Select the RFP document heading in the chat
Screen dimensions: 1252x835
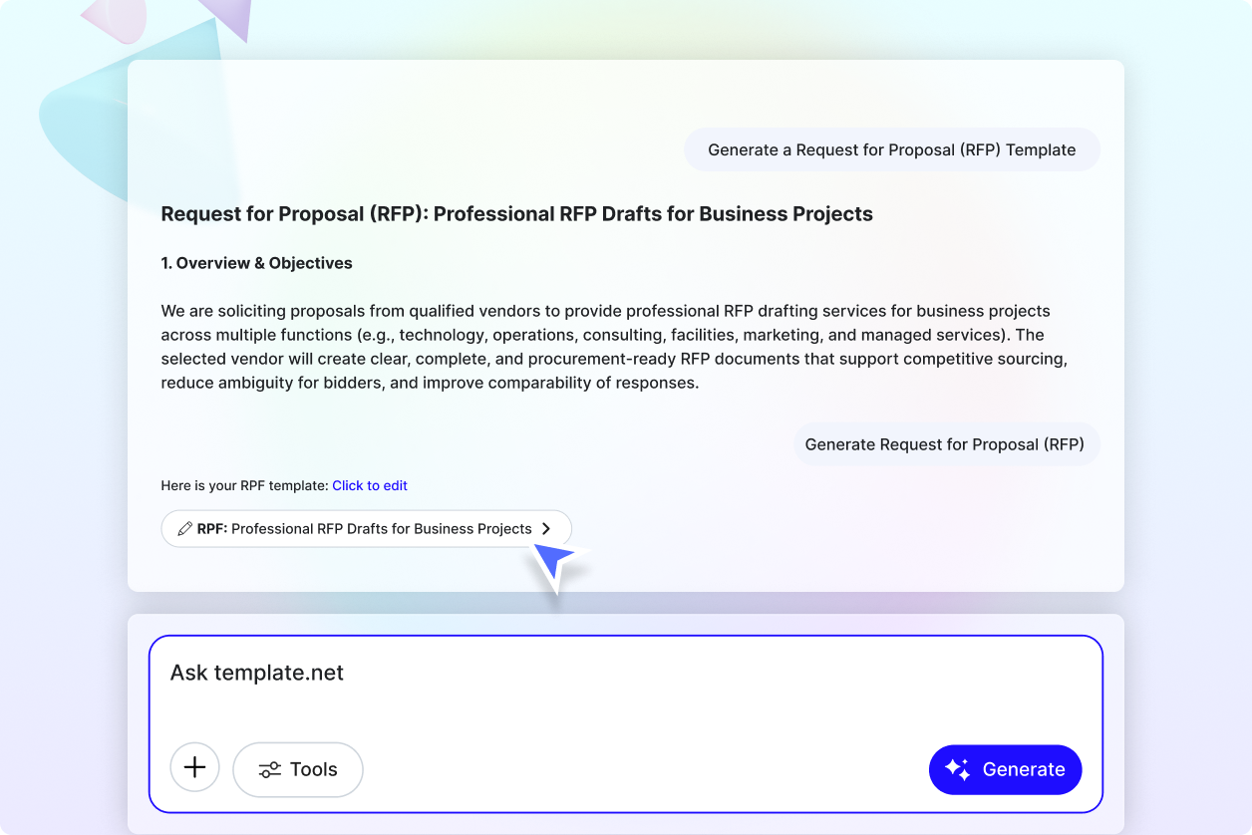tap(516, 213)
